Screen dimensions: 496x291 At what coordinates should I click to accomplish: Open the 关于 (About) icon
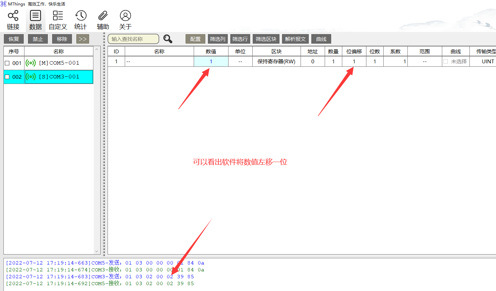(x=125, y=15)
